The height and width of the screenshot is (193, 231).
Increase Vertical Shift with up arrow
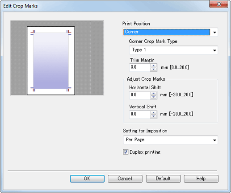[x=154, y=113]
